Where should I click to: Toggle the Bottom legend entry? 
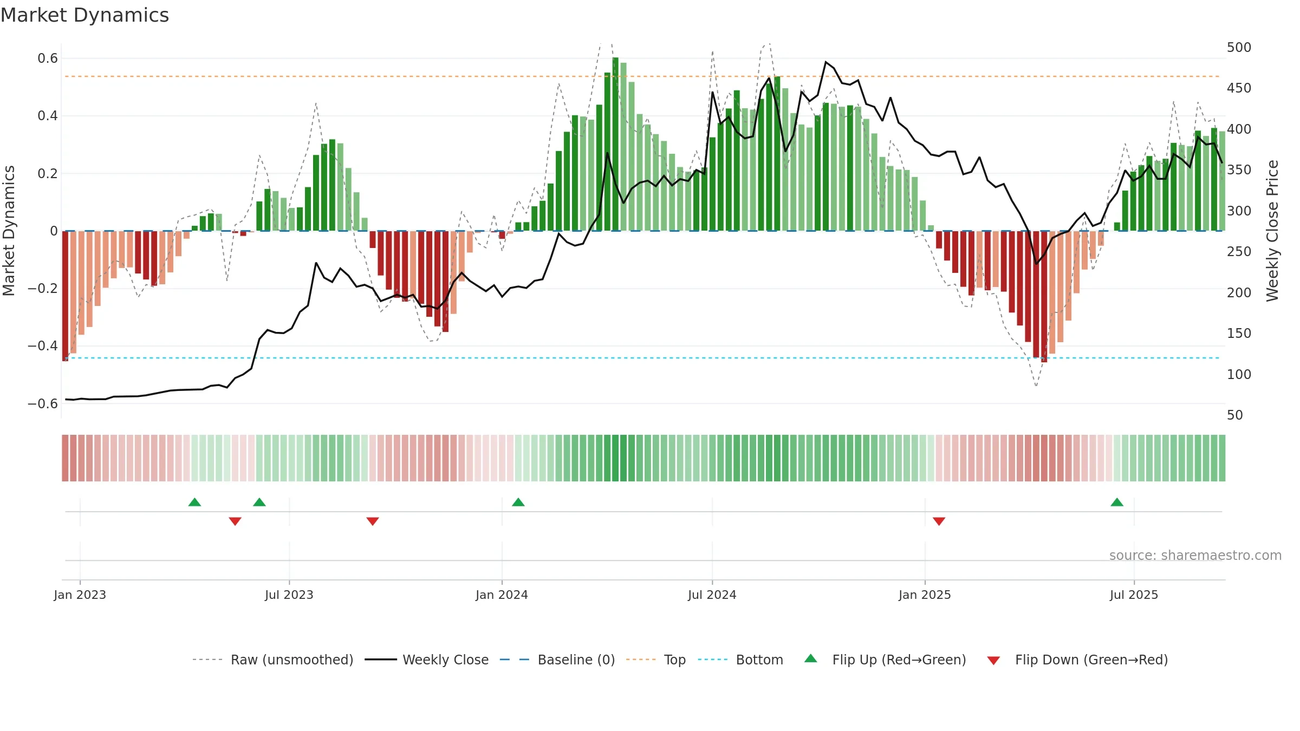point(740,660)
